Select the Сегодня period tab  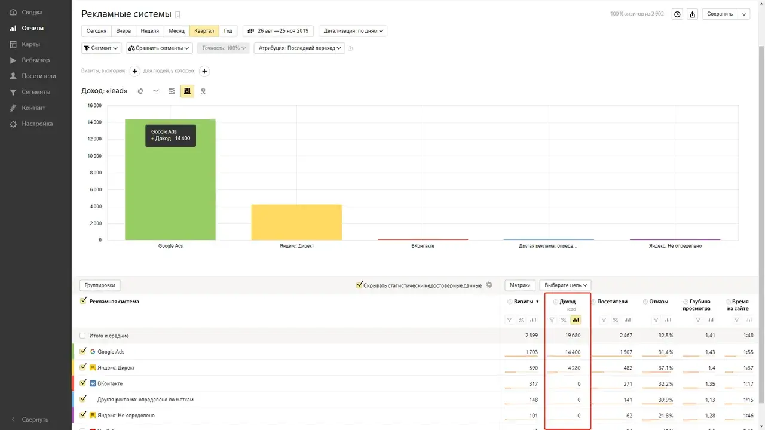pos(96,31)
